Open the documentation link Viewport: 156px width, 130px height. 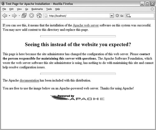29,81
